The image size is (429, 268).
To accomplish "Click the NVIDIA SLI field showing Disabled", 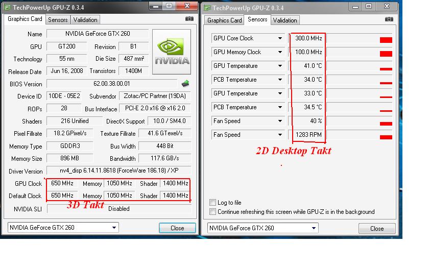I will point(119,209).
